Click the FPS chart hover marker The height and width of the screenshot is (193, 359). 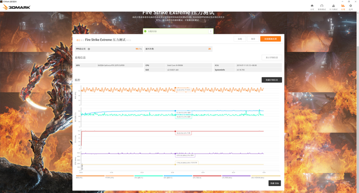tap(176, 88)
